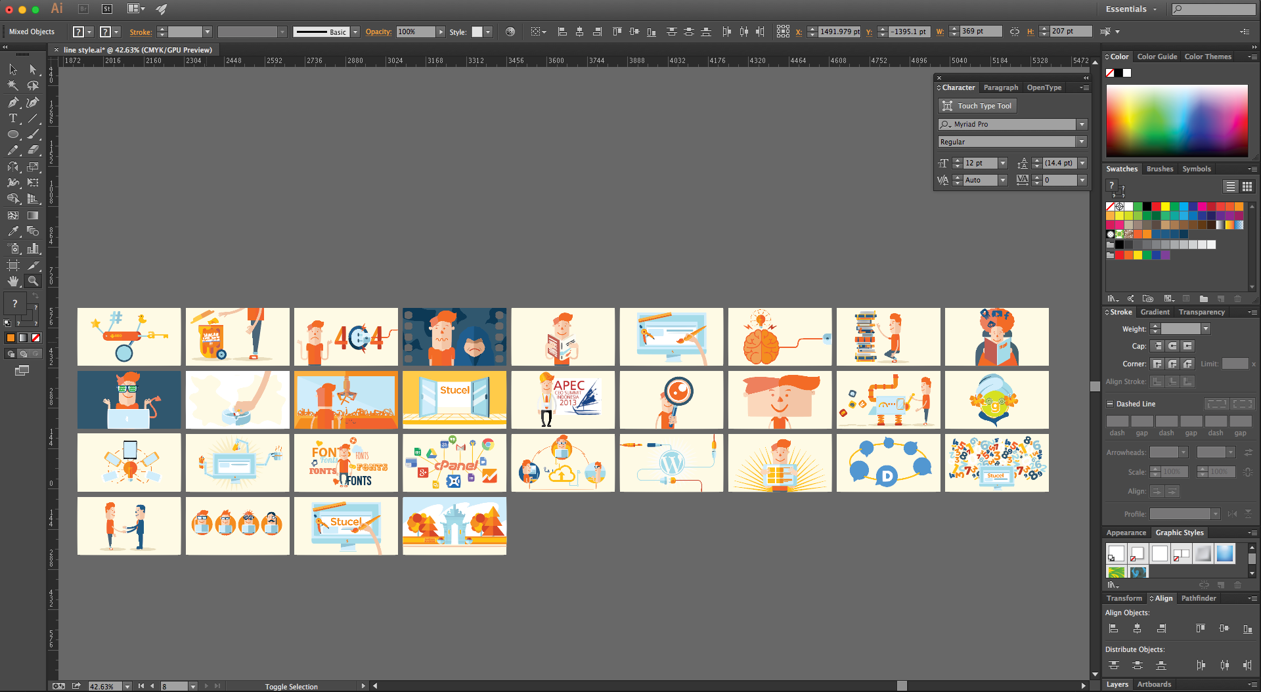This screenshot has width=1261, height=692.
Task: Open the Layers panel tab
Action: coord(1117,684)
